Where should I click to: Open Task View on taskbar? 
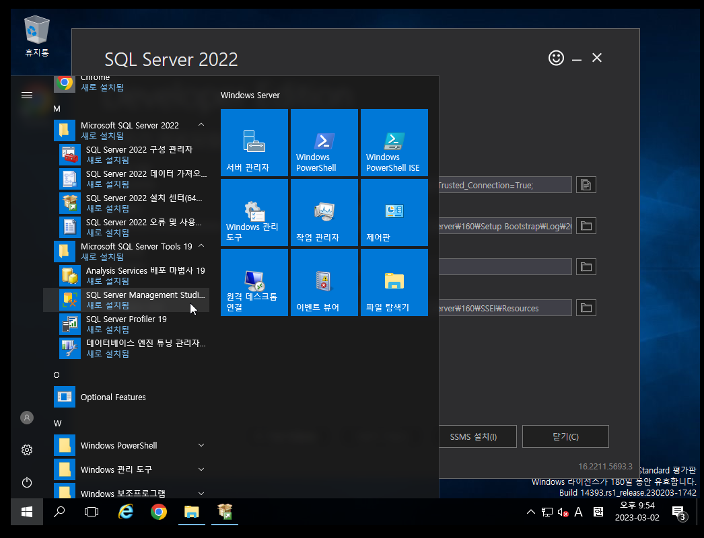92,512
